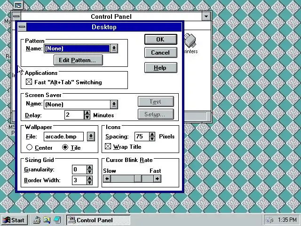Click the "Minutes" label in Screen Saver
The width and height of the screenshot is (301, 226).
pos(103,115)
